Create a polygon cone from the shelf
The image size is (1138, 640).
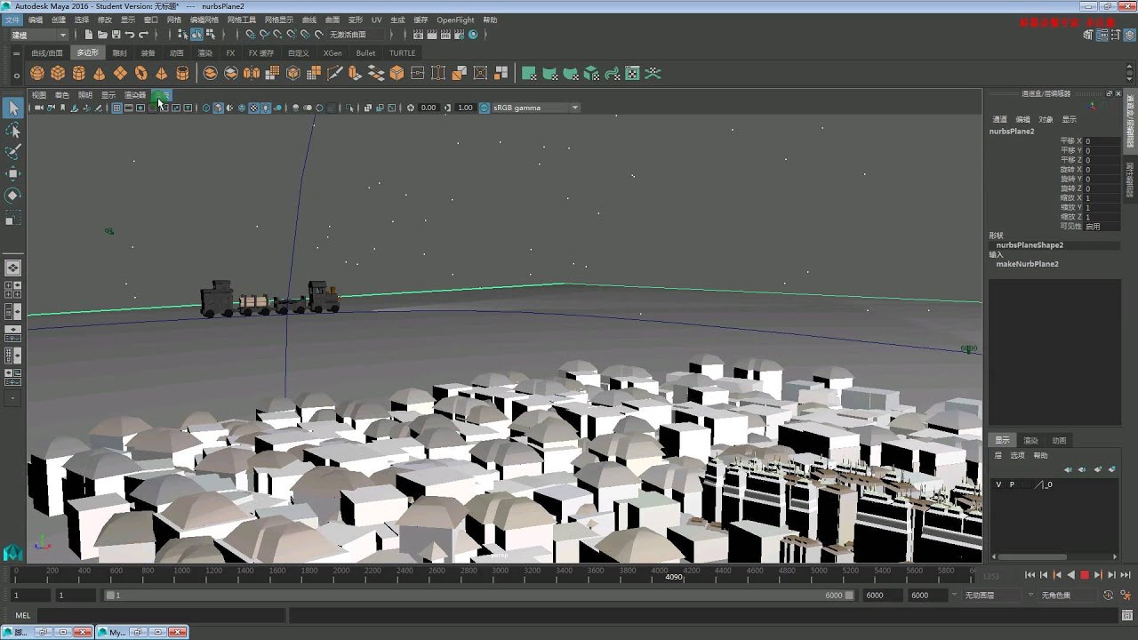(99, 73)
